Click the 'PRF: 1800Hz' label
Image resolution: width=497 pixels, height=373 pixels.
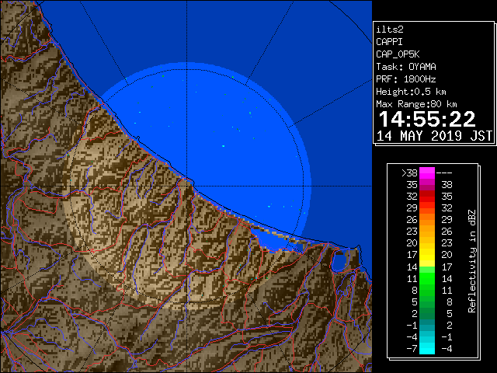click(x=405, y=79)
